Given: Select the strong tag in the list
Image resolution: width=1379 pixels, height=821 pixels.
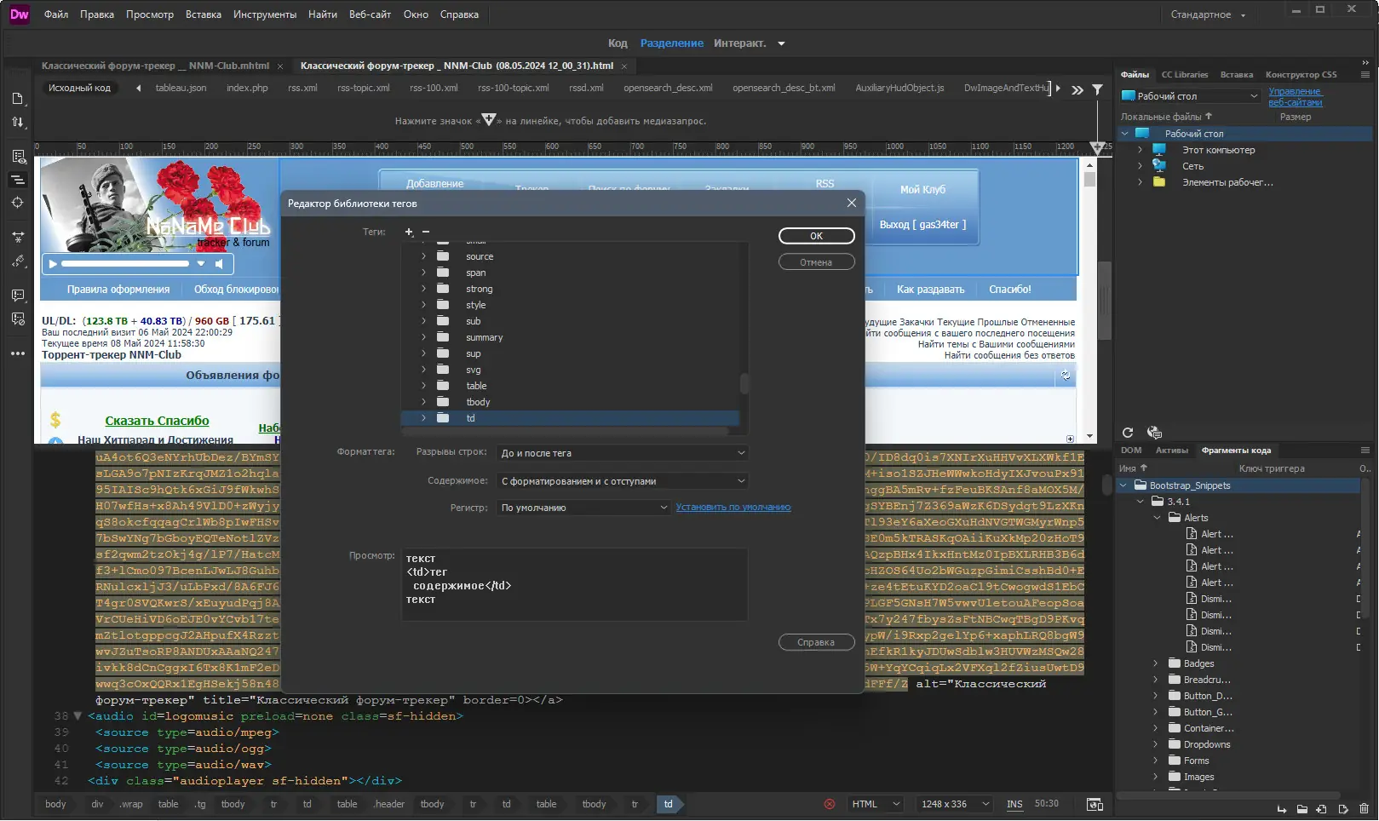Looking at the screenshot, I should [479, 290].
